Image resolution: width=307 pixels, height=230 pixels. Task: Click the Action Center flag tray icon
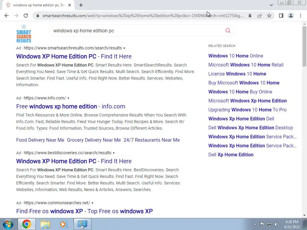click(262, 224)
